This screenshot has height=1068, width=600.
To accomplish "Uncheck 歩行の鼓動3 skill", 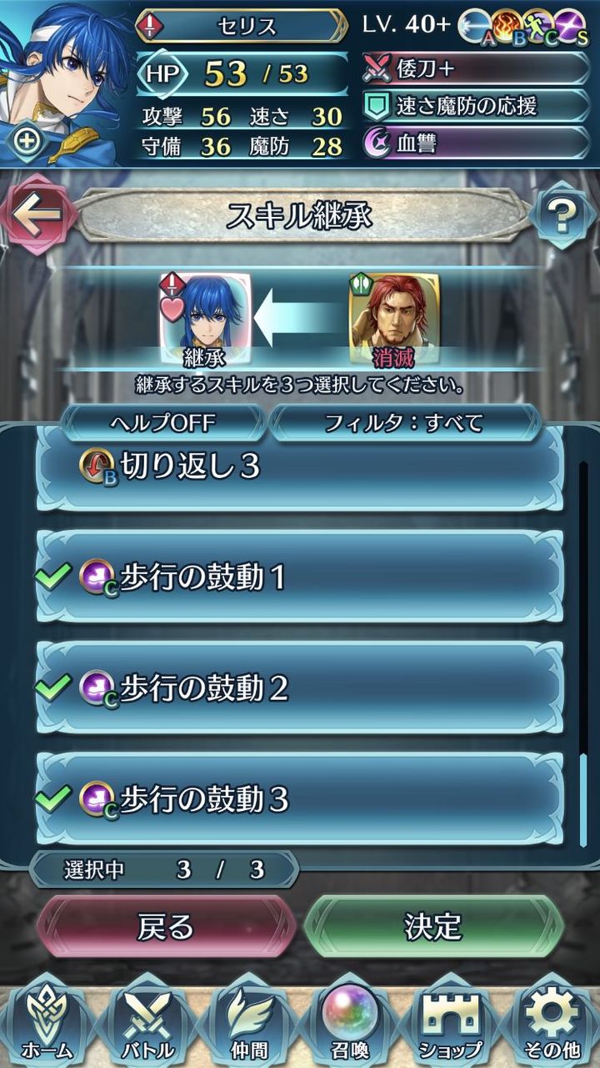I will point(300,799).
